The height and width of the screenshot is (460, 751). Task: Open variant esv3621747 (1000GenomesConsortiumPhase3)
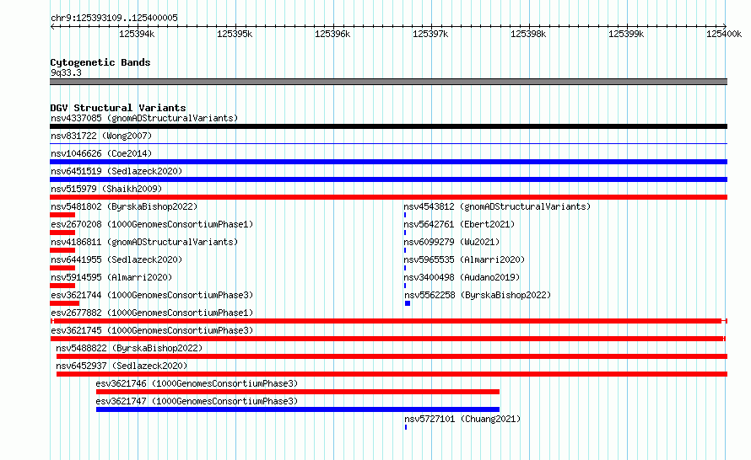pyautogui.click(x=197, y=401)
